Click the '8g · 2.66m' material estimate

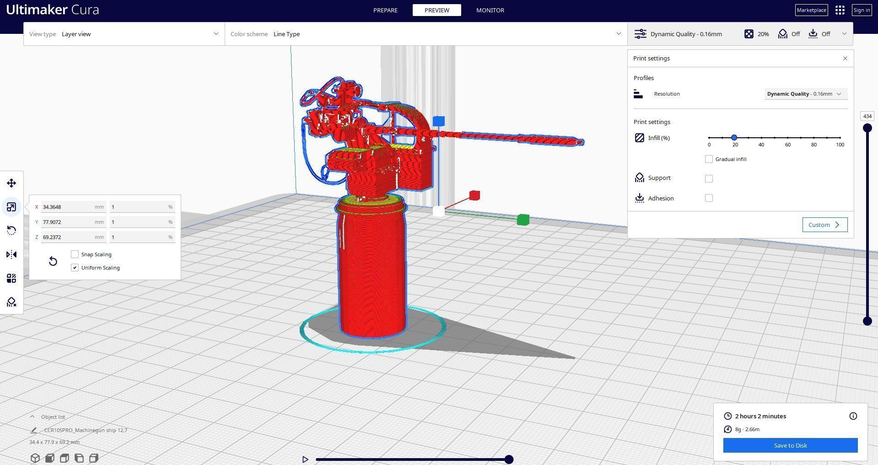747,429
